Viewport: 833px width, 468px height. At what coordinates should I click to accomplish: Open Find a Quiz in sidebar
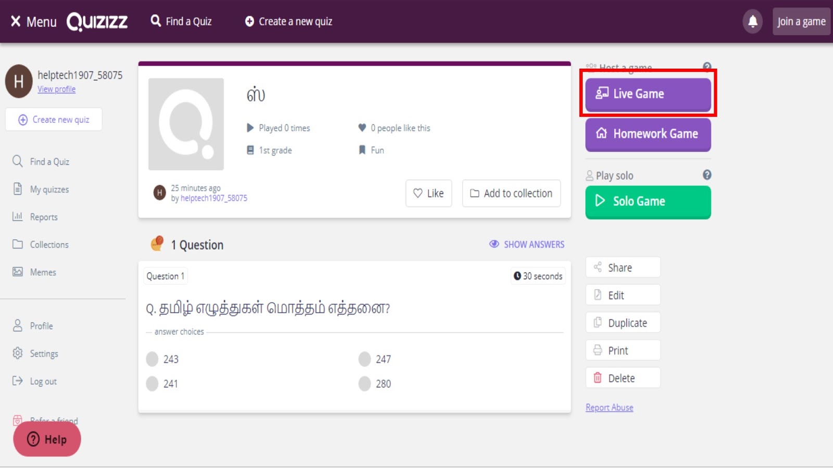click(41, 162)
